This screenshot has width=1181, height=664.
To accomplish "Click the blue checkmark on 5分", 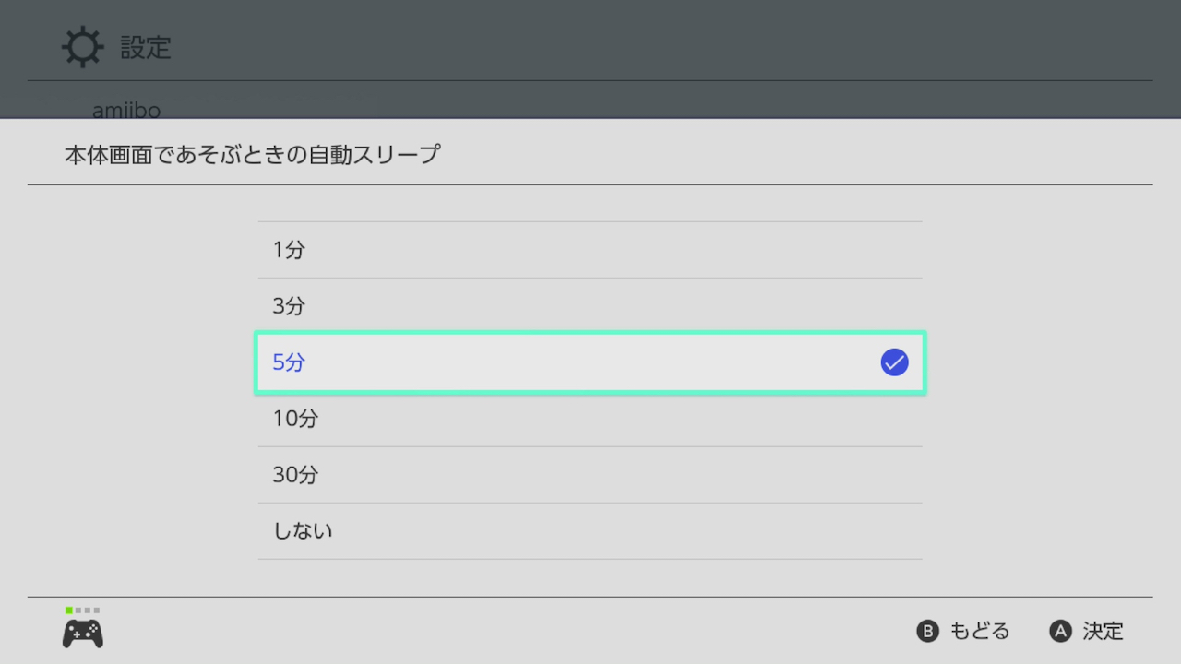I will [x=894, y=362].
